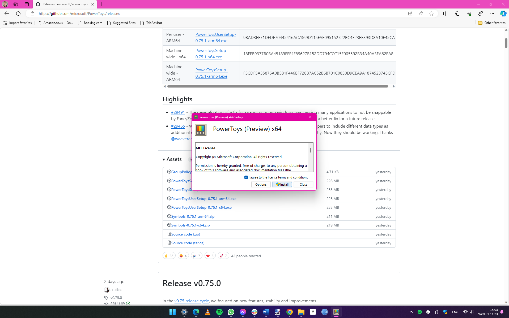The height and width of the screenshot is (318, 509).
Task: Add heart reaction with count 8
Action: click(x=210, y=256)
